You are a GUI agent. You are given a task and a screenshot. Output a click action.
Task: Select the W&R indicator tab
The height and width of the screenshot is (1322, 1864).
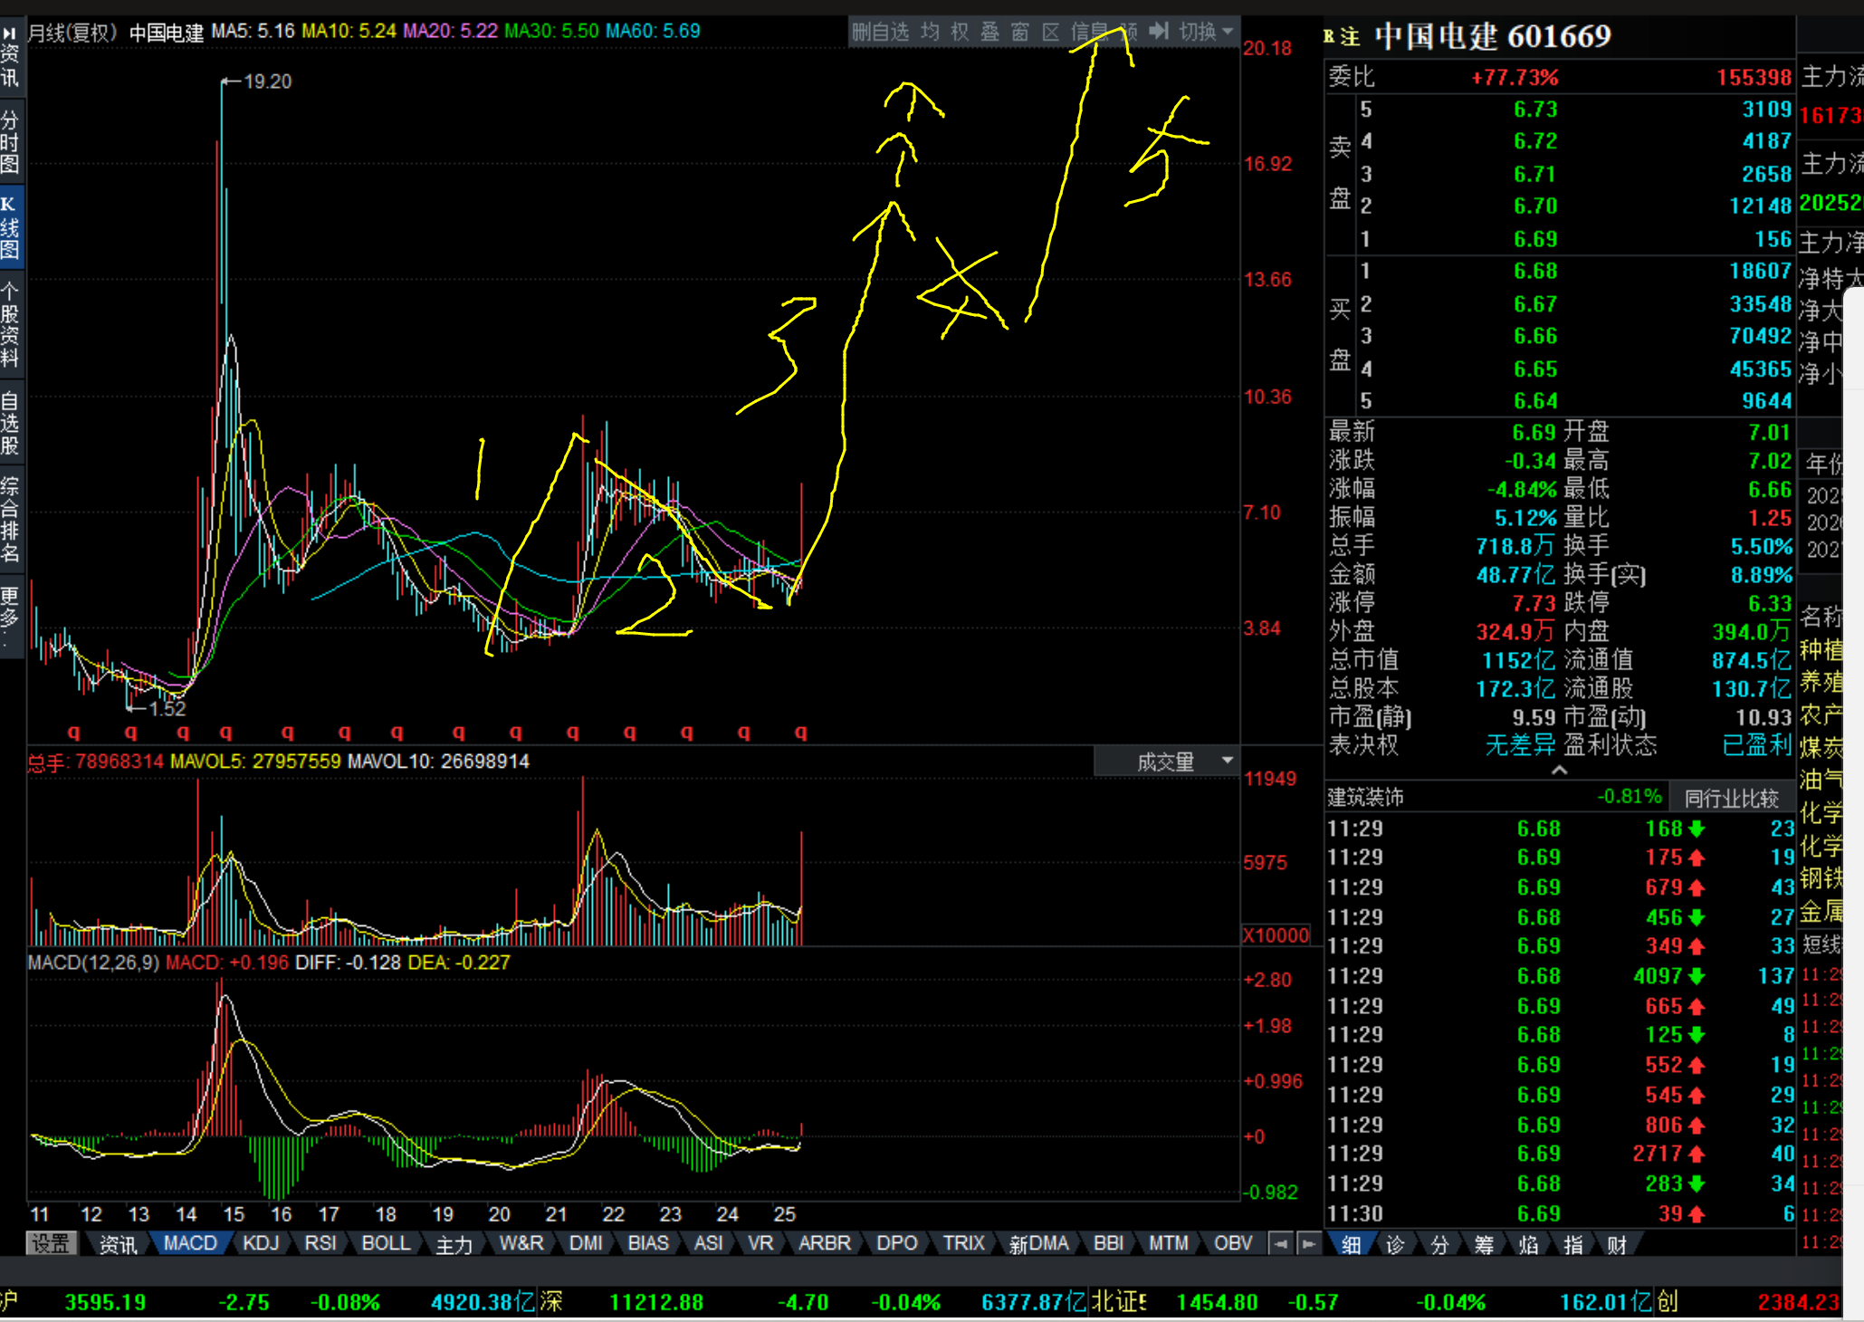click(521, 1243)
